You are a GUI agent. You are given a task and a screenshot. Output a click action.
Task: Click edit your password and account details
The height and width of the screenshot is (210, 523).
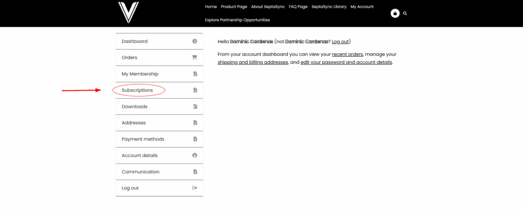coord(346,62)
